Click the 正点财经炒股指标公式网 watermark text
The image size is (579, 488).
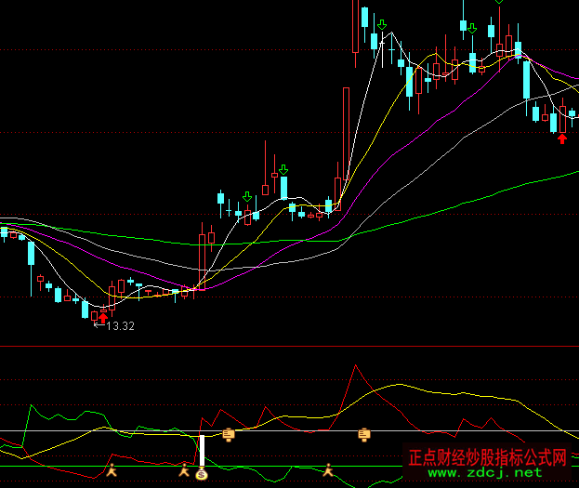pos(487,458)
